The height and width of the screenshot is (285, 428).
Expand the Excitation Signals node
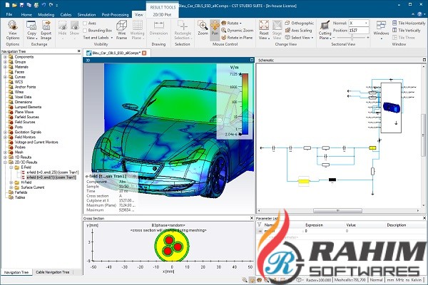point(5,132)
